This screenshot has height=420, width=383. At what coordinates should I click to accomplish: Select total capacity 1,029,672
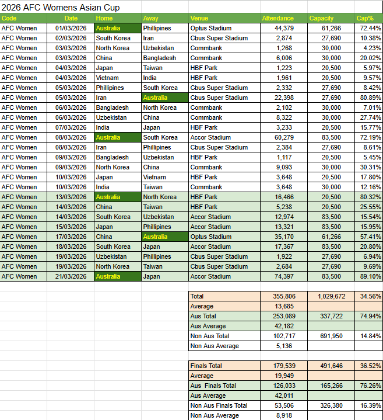(x=331, y=296)
